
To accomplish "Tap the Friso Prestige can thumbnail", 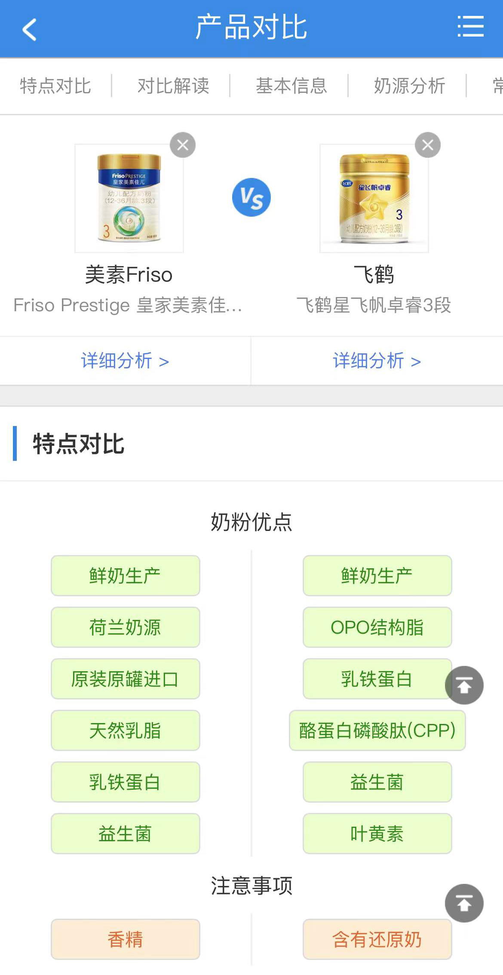I will click(129, 198).
